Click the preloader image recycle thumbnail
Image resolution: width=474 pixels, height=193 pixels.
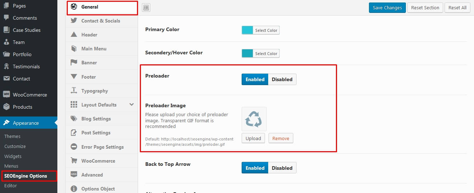click(254, 119)
